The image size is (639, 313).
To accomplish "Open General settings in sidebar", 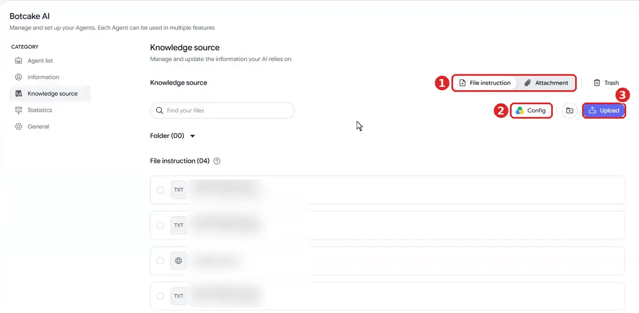I will point(32,127).
